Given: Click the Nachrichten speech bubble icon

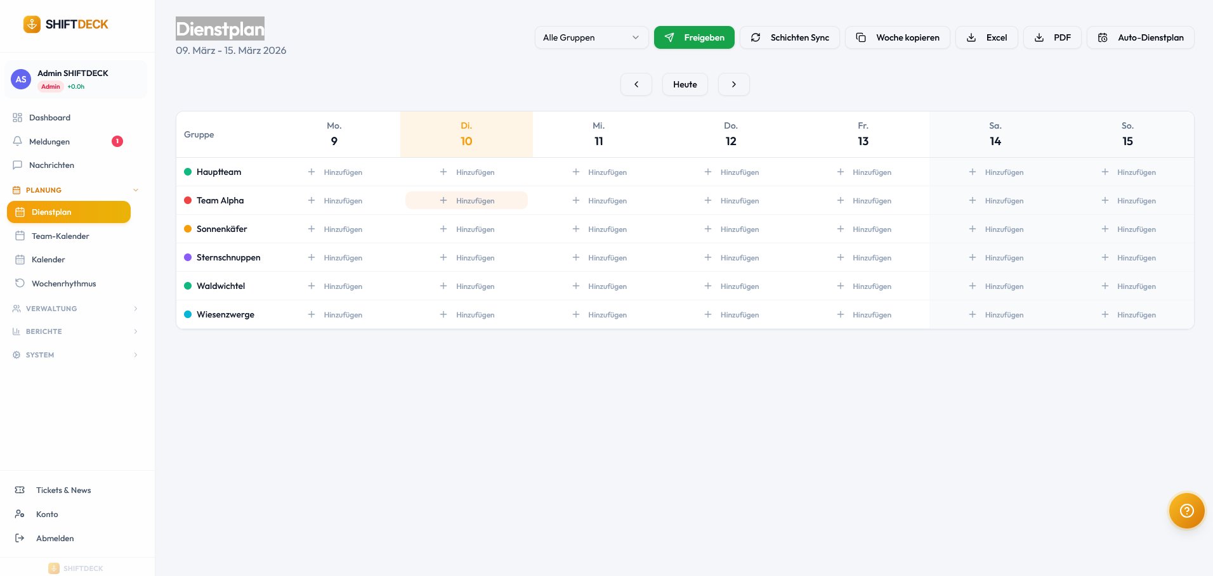Looking at the screenshot, I should pyautogui.click(x=18, y=165).
